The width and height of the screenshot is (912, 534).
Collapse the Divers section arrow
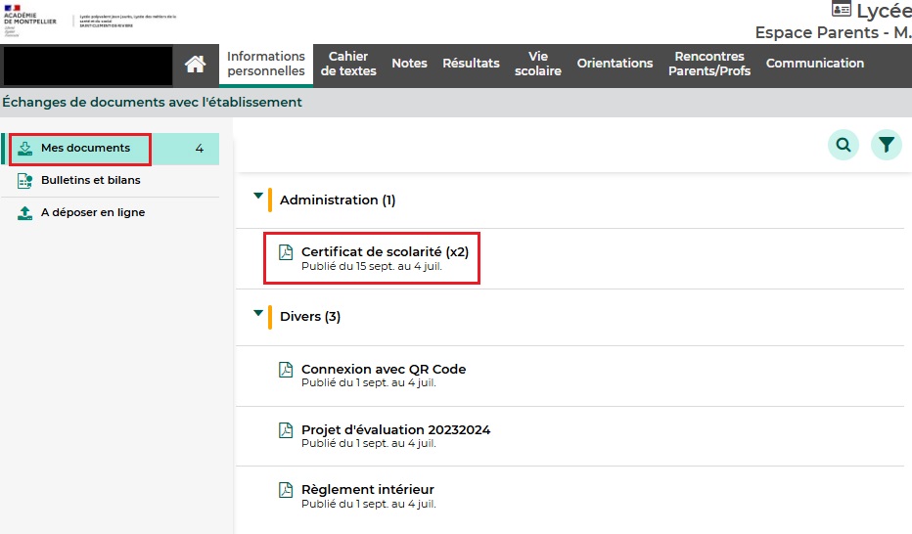click(x=258, y=313)
